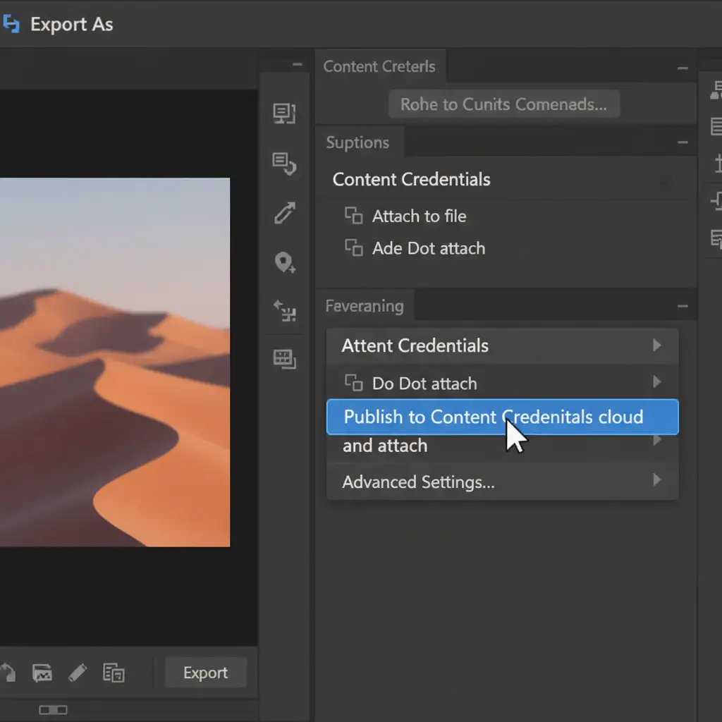The width and height of the screenshot is (722, 722).
Task: Toggle 'Do Dot attach' checkbox in menu
Action: pyautogui.click(x=353, y=384)
